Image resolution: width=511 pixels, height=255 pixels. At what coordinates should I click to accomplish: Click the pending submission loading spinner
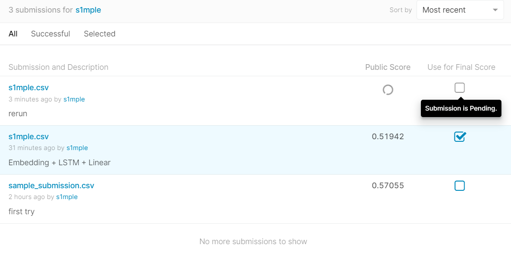(388, 90)
